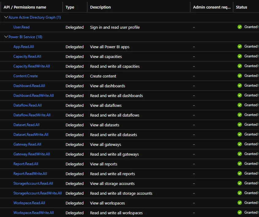Image resolution: width=259 pixels, height=217 pixels.
Task: Click the status checkmark for Dashboard.Read.All
Action: tap(240, 85)
